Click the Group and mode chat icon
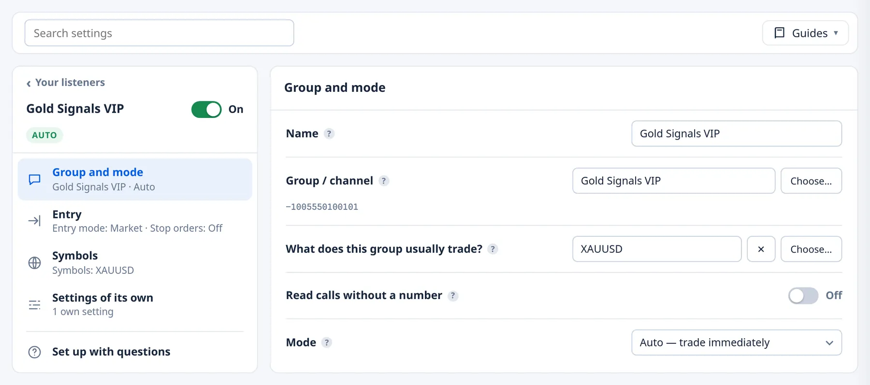Screen dimensions: 870x385 34,180
